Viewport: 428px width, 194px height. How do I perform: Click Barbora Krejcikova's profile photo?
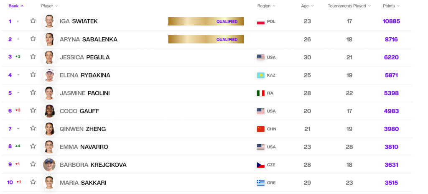49,165
